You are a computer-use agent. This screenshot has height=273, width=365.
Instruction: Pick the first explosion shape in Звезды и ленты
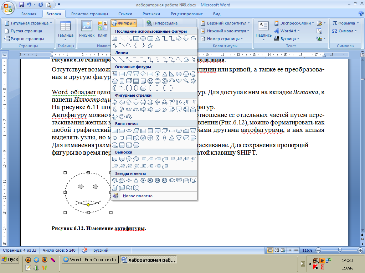115,180
